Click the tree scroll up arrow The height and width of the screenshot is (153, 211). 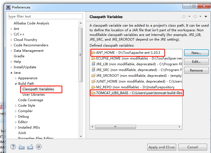(81, 23)
